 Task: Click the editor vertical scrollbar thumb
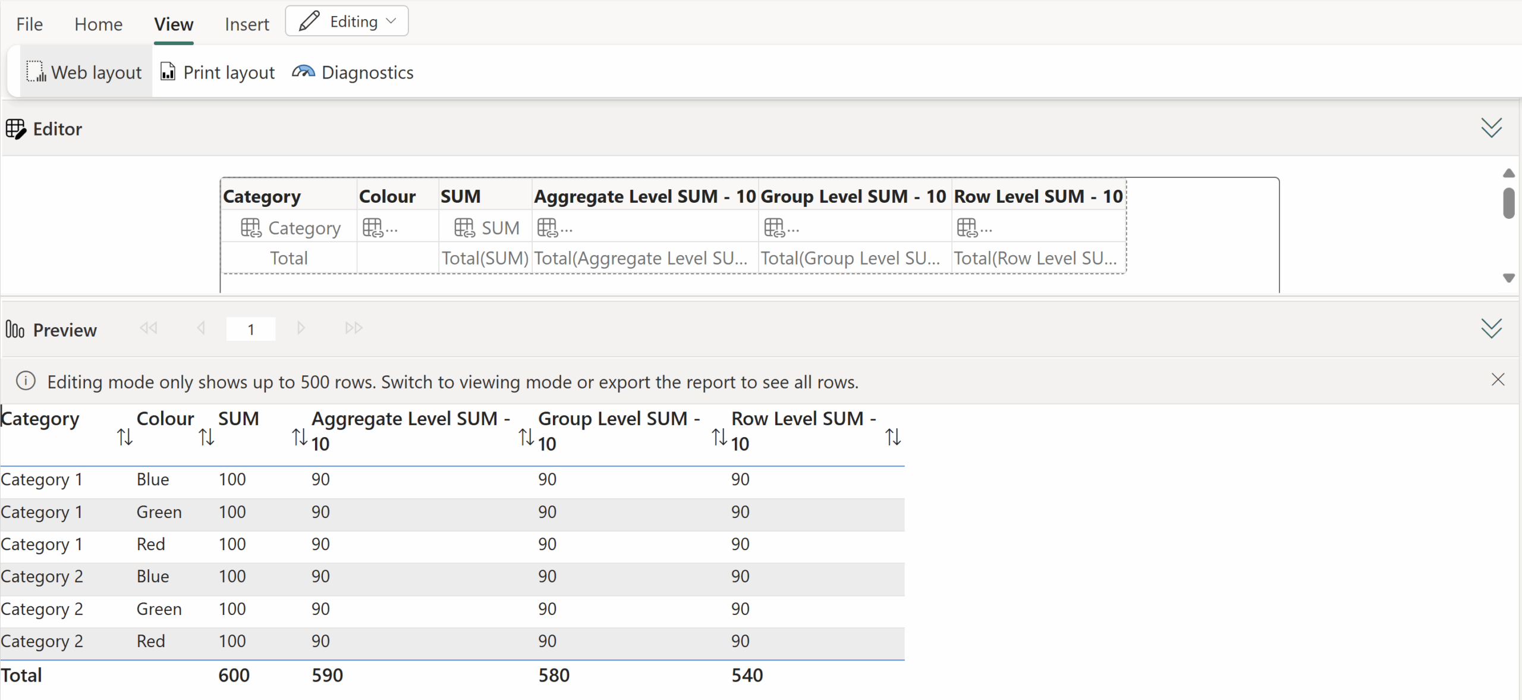[x=1509, y=203]
